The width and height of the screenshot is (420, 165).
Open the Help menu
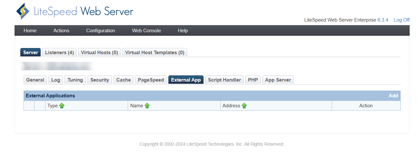[x=183, y=31]
